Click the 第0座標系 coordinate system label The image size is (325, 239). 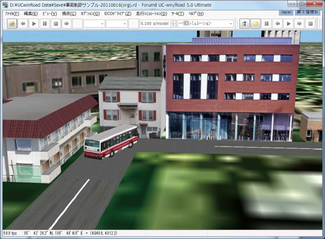pyautogui.click(x=307, y=12)
